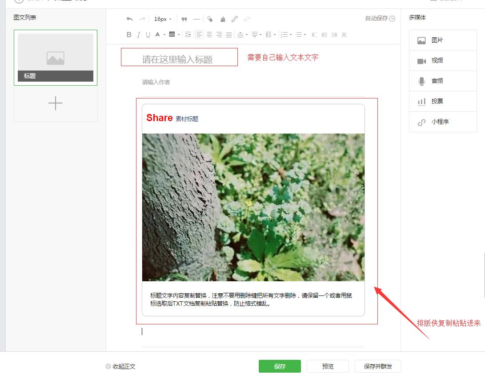Open the ordered list dropdown
This screenshot has height=378, width=485.
(290, 34)
